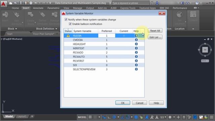The image size is (215, 121).
Task: Toggle the hardware acceleration blue circle icon
Action: (x=195, y=117)
